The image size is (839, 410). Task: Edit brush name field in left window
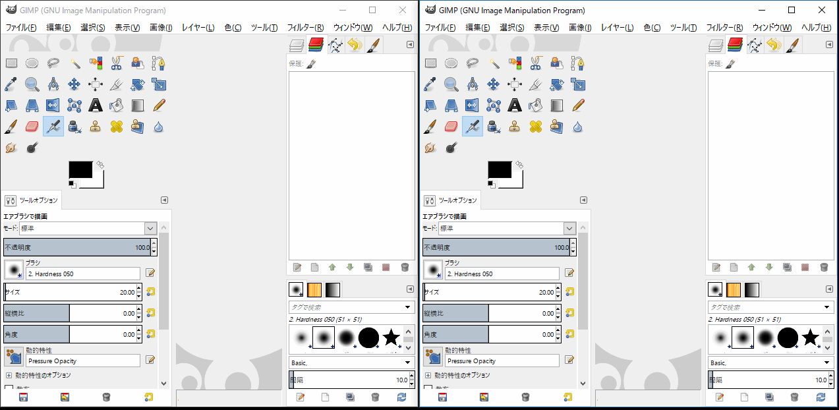click(x=83, y=274)
